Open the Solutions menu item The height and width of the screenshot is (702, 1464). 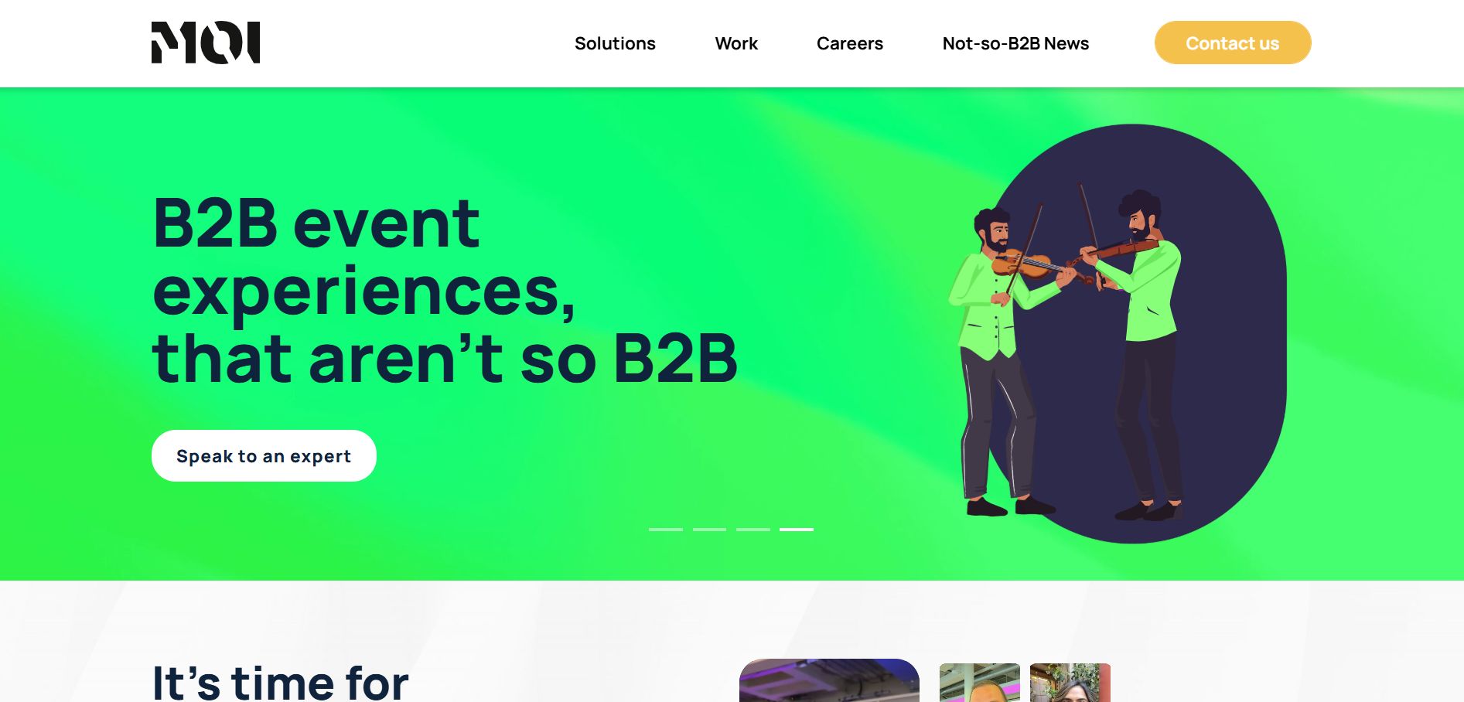pyautogui.click(x=615, y=43)
